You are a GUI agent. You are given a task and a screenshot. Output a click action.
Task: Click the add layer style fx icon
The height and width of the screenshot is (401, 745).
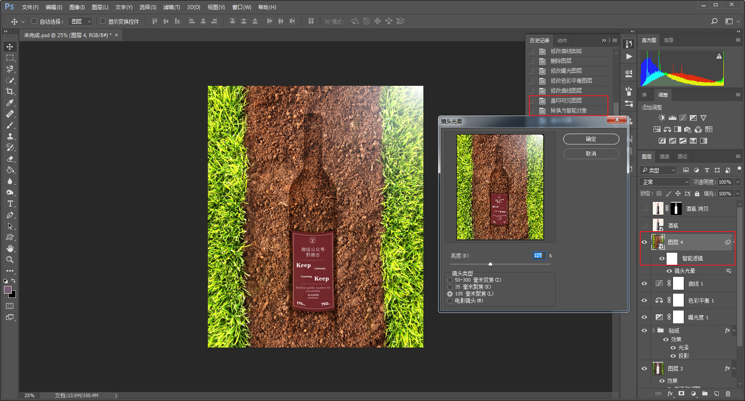pos(670,394)
